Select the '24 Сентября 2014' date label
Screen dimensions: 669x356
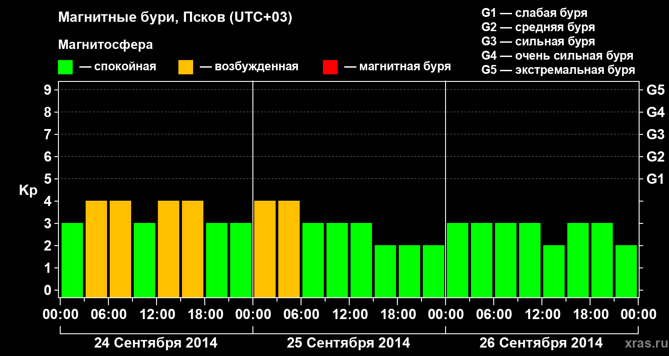tap(156, 343)
